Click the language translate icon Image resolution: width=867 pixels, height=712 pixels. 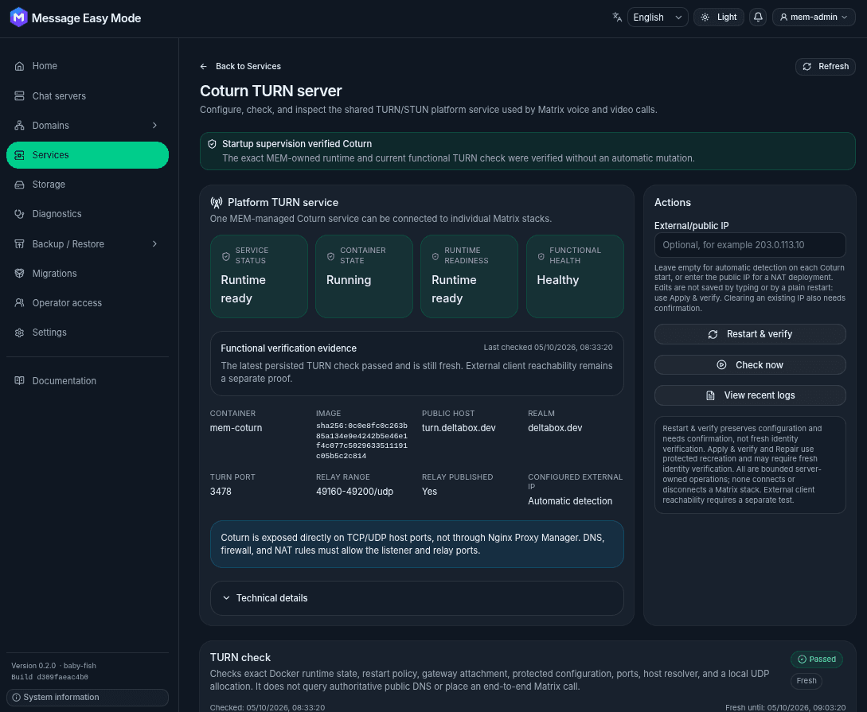point(617,18)
